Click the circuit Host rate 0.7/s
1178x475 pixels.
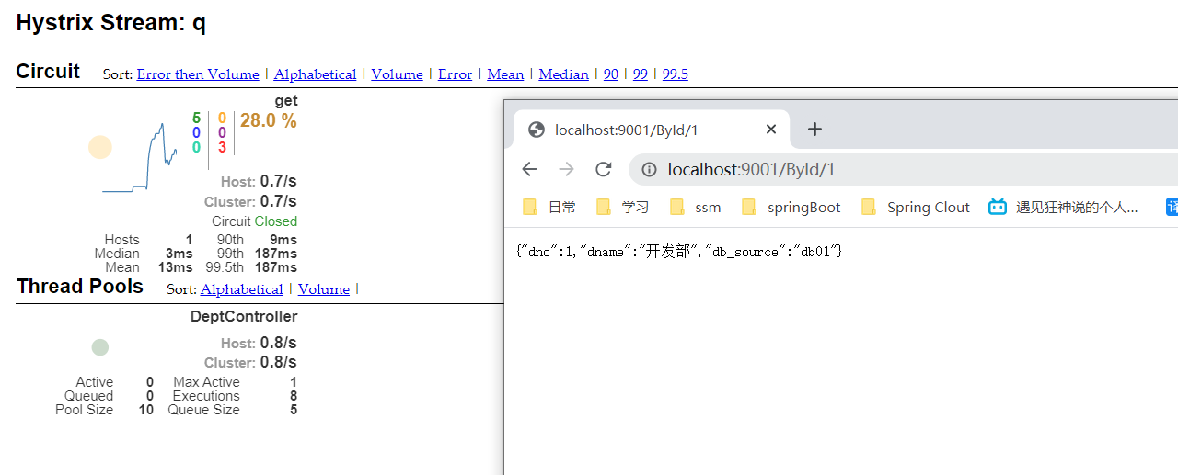tap(278, 182)
